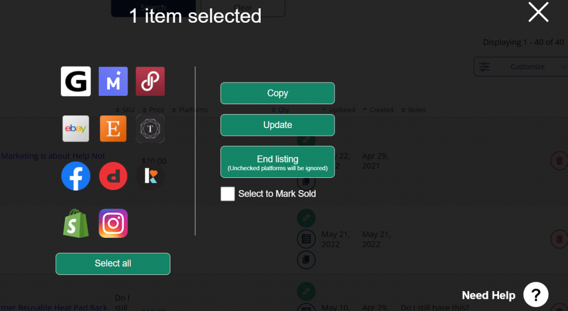The width and height of the screenshot is (568, 311).
Task: Click the End listing button
Action: pos(277,162)
